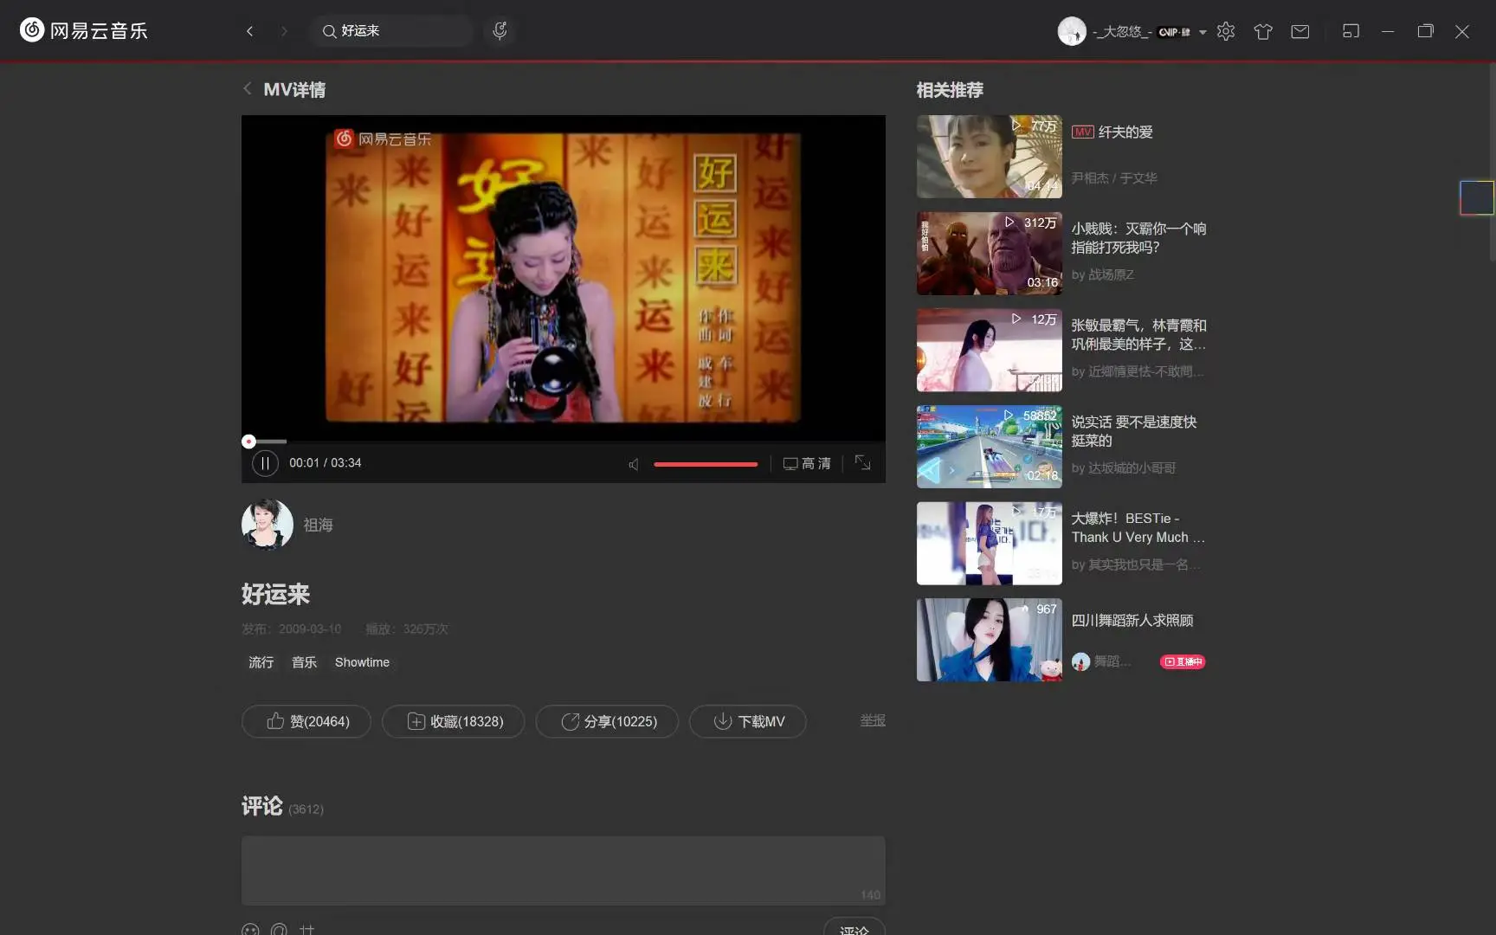Screen dimensions: 1496x935
Task: Insert emoji using smiley icon
Action: [250, 930]
